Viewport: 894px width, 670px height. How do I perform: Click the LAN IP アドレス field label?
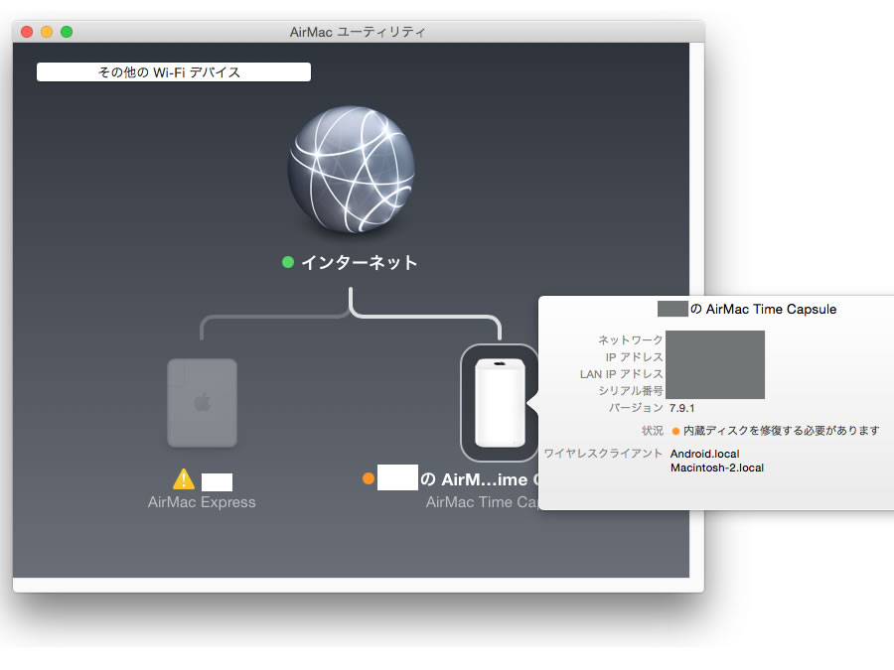click(x=622, y=374)
